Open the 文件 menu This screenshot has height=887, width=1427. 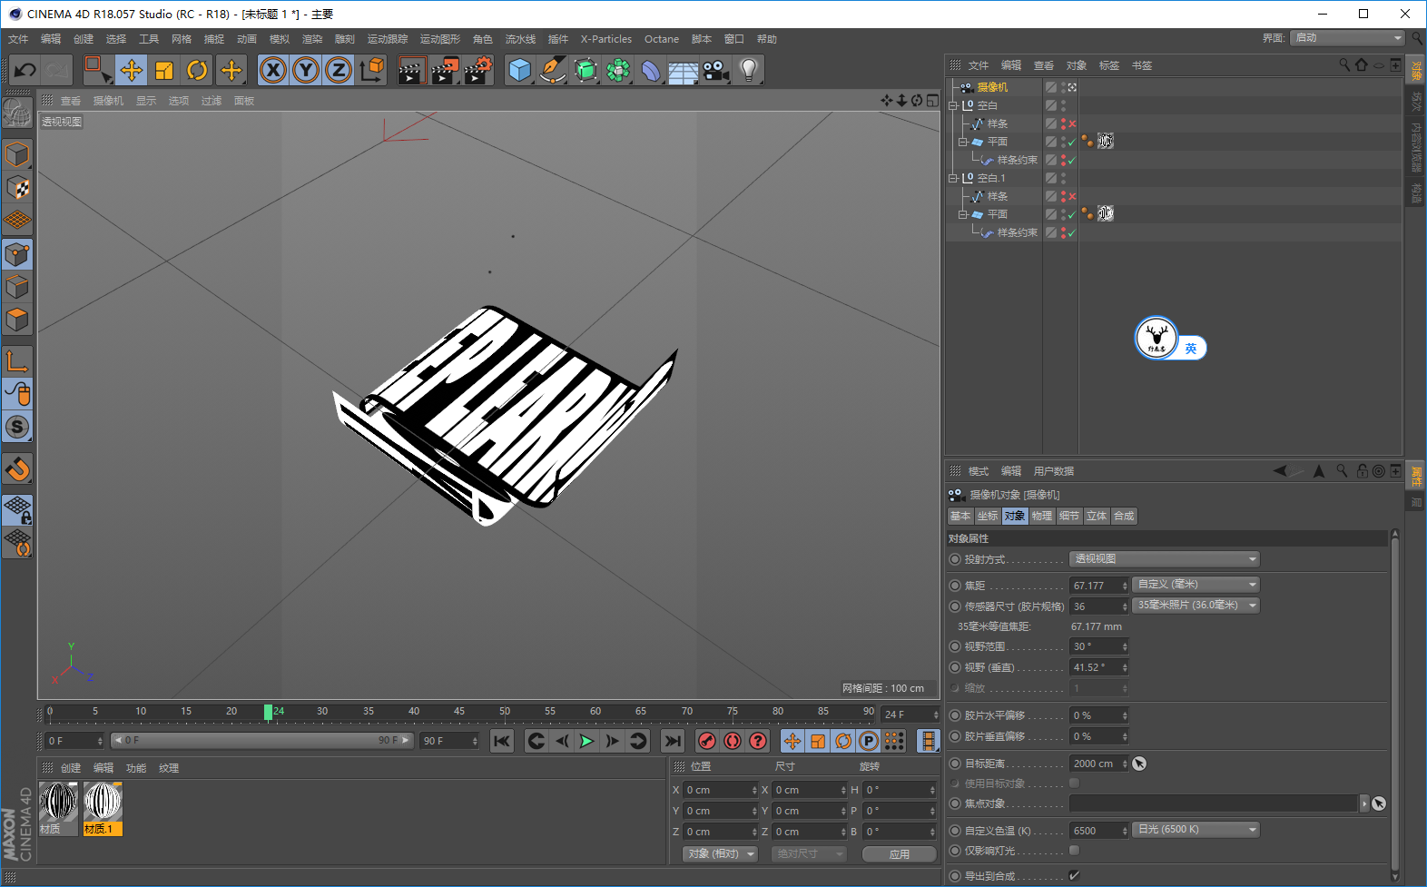(x=18, y=39)
